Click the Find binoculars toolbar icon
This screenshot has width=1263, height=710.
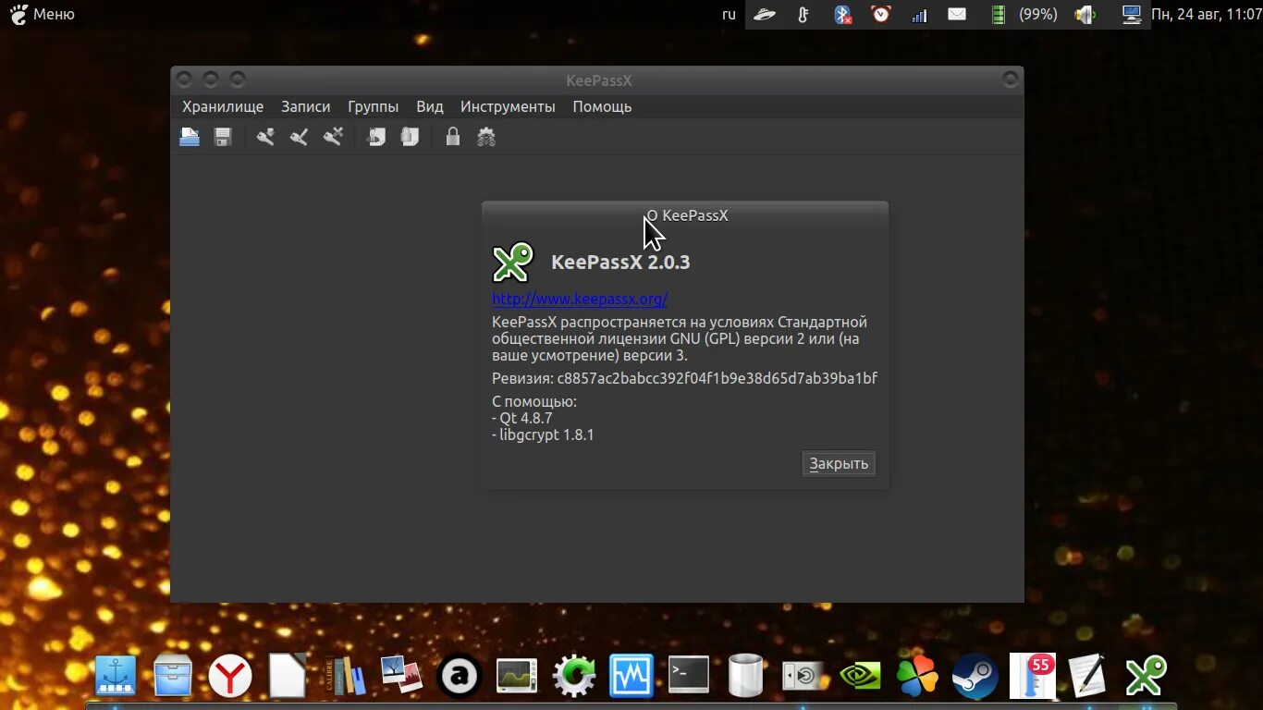486,137
